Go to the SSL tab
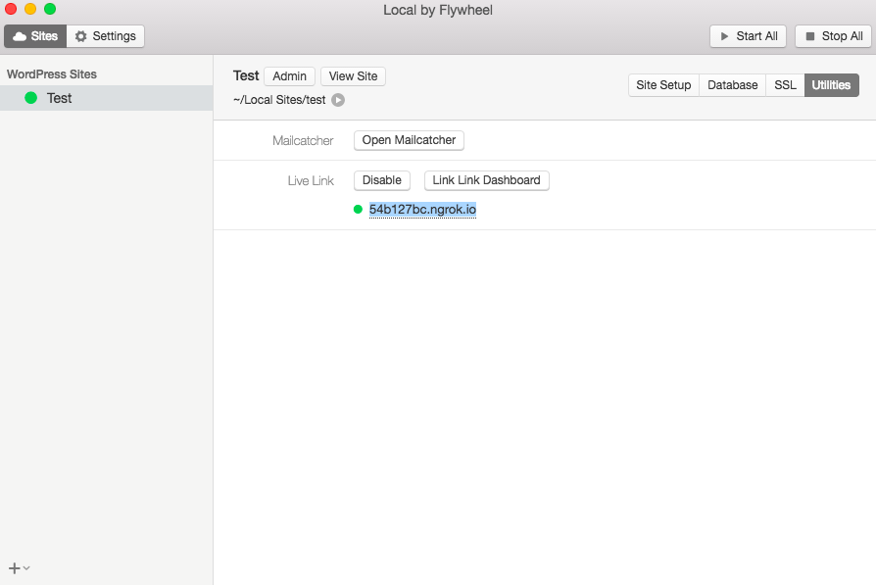This screenshot has width=876, height=585. [x=785, y=85]
